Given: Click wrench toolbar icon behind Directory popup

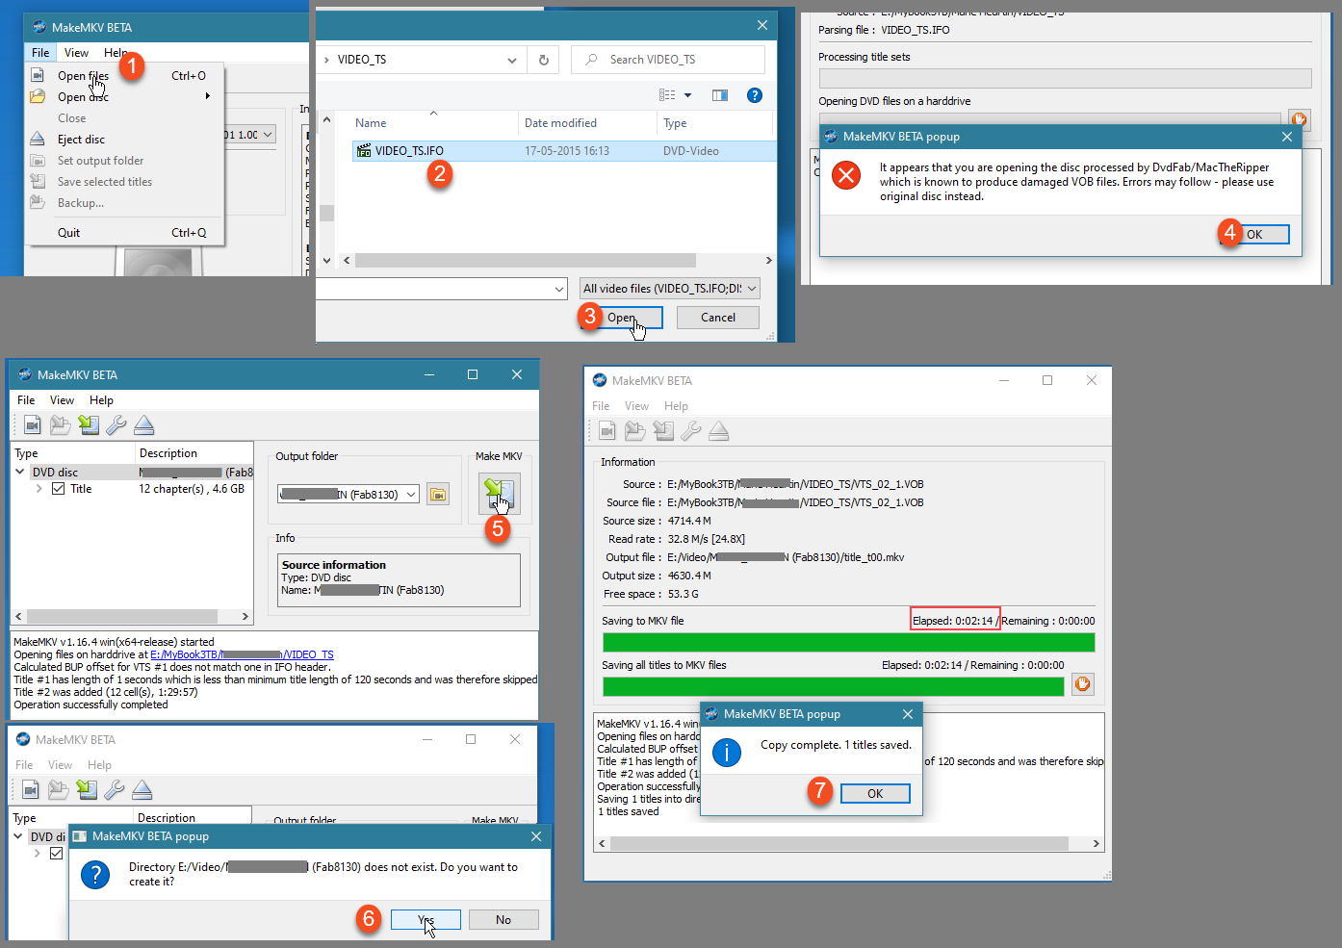Looking at the screenshot, I should (115, 789).
